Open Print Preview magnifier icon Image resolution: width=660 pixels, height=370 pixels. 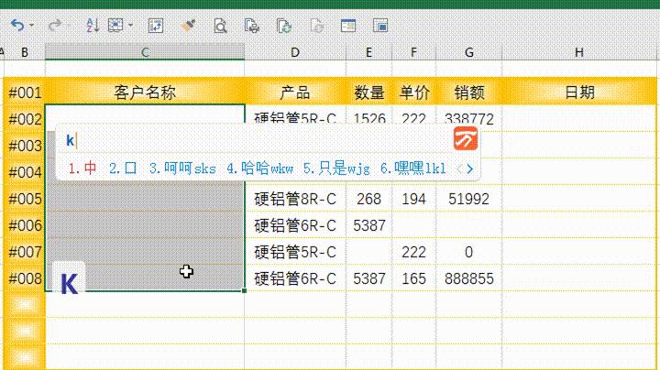click(220, 26)
